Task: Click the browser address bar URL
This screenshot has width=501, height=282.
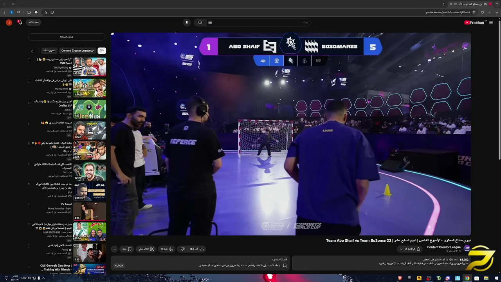Action: pos(448,13)
